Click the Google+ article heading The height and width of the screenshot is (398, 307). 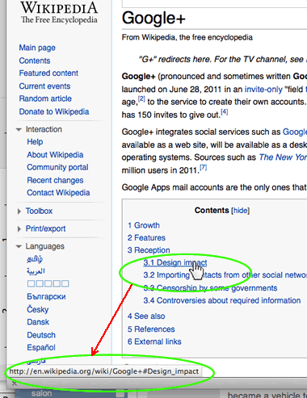pos(153,19)
